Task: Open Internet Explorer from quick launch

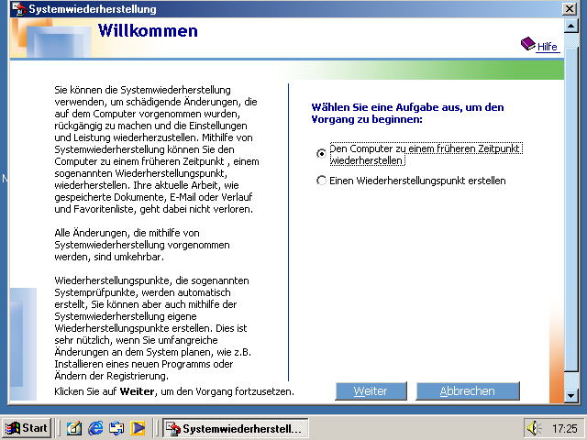Action: click(95, 428)
